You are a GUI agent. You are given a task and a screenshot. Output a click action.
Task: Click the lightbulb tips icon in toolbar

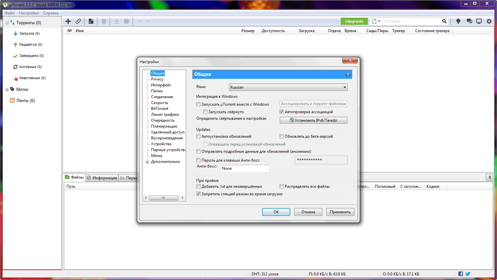(458, 21)
